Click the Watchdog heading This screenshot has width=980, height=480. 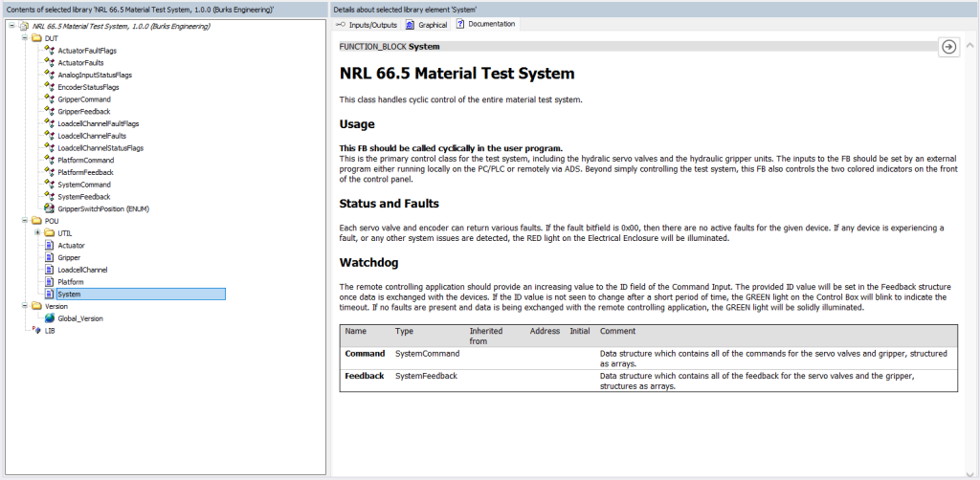click(x=368, y=262)
